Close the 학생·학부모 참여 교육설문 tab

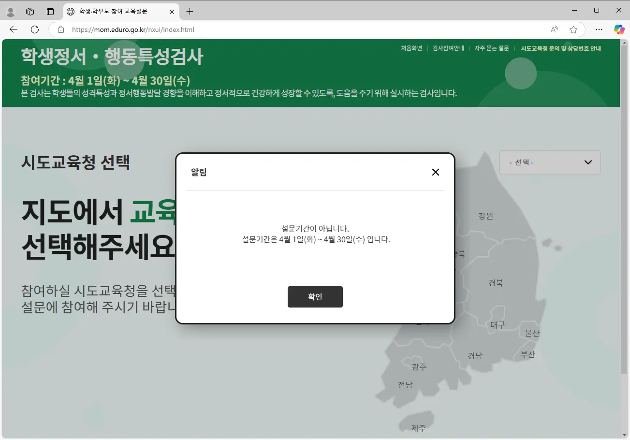(x=172, y=11)
